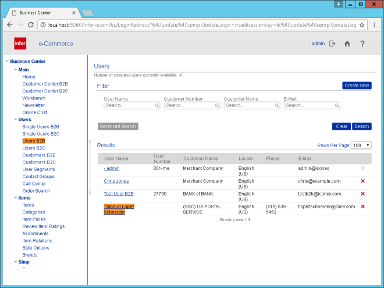The image size is (384, 288).
Task: Collapse the Items tree section
Action: point(15,198)
